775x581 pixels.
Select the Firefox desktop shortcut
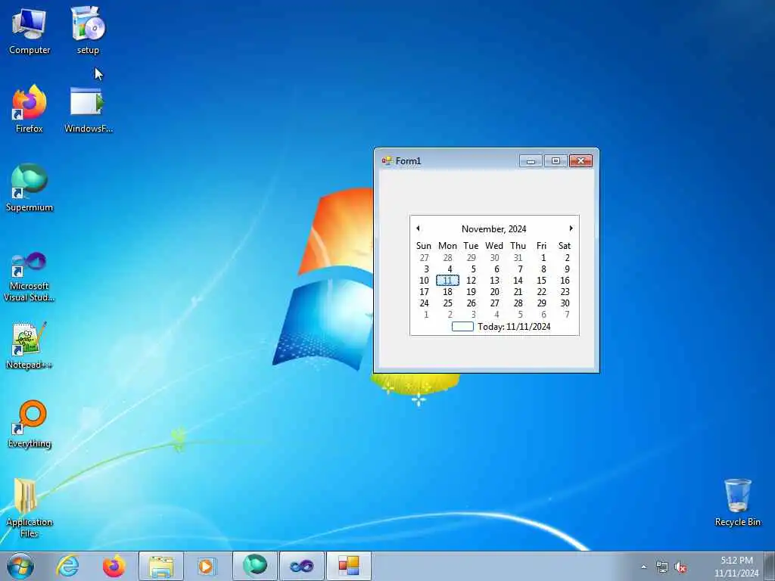(30, 109)
